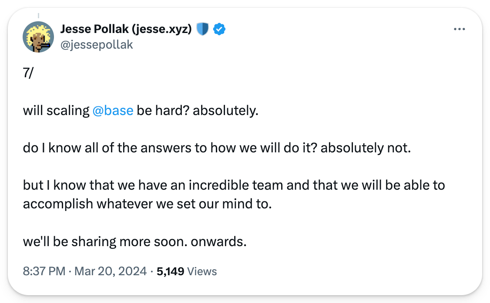Open the three-dot more options menu
Viewport: 490px width, 303px height.
[x=460, y=29]
